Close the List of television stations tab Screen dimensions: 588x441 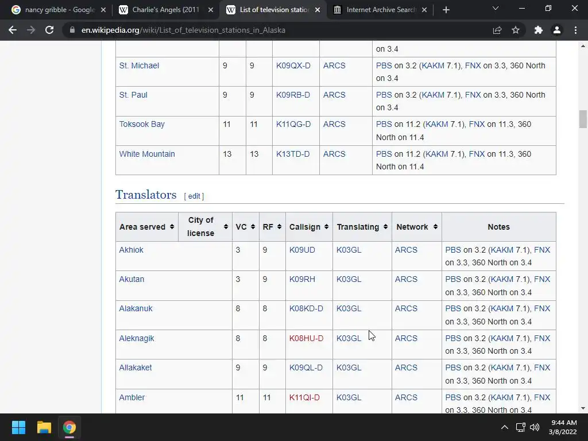[x=318, y=10]
